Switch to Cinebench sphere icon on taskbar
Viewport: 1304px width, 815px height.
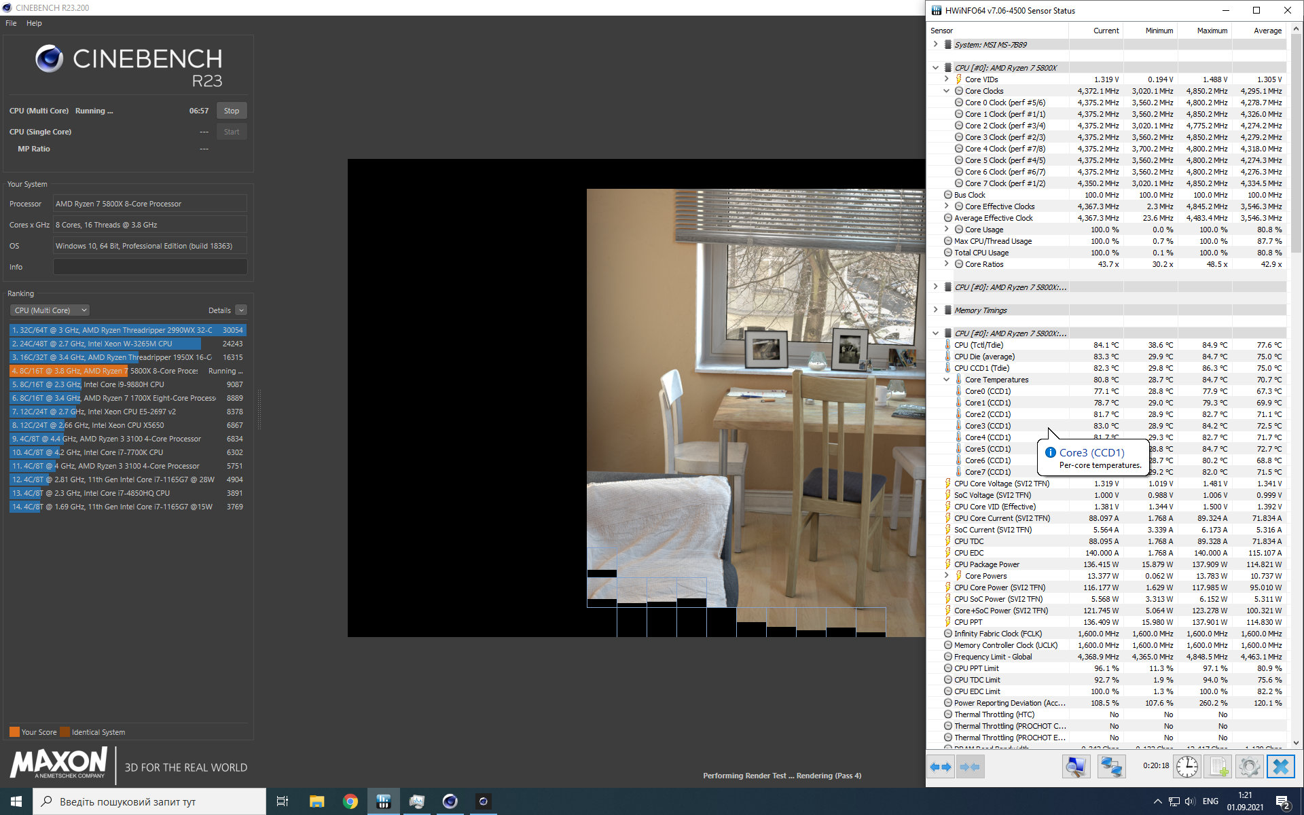[x=450, y=801]
